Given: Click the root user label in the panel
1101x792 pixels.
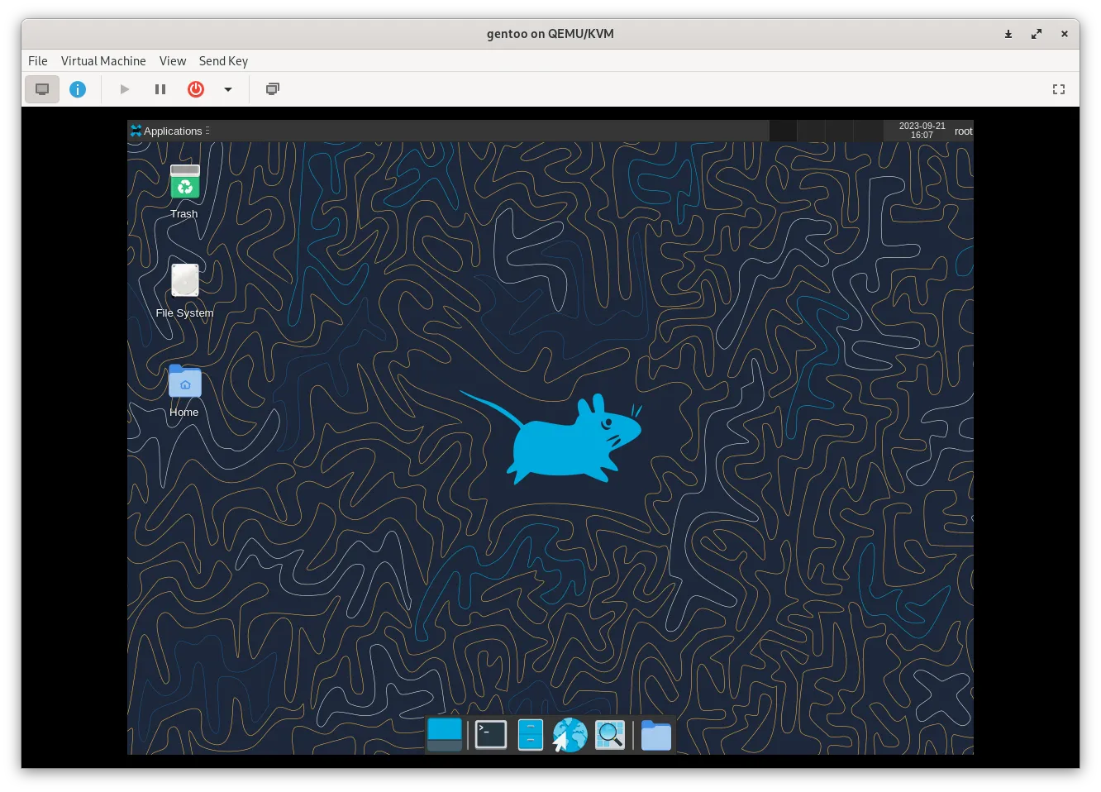Looking at the screenshot, I should (x=962, y=131).
